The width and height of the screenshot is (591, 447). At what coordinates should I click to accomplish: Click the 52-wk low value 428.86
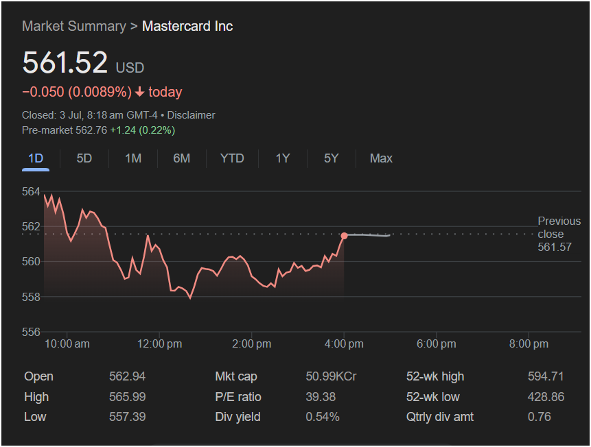[x=546, y=396]
